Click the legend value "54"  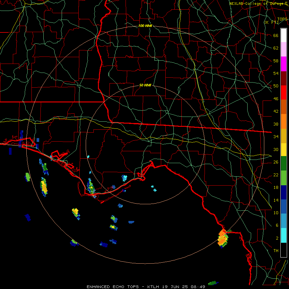pos(276,73)
